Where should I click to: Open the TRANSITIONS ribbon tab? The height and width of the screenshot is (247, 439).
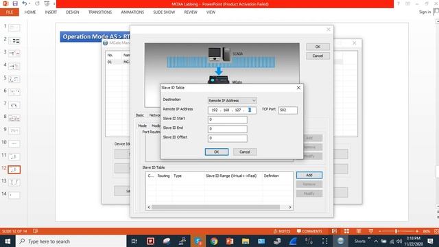[x=100, y=12]
